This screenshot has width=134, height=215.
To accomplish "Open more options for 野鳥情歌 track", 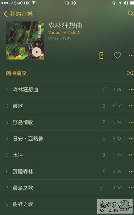I will 131,122.
